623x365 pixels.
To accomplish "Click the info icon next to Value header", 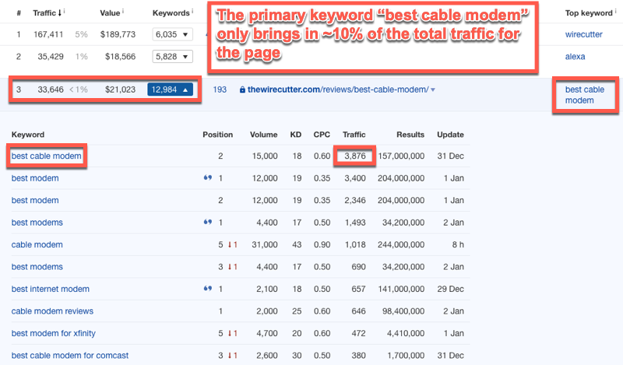I will point(124,12).
